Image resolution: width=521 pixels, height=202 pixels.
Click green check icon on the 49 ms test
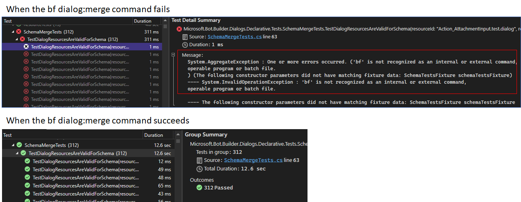tap(28, 169)
